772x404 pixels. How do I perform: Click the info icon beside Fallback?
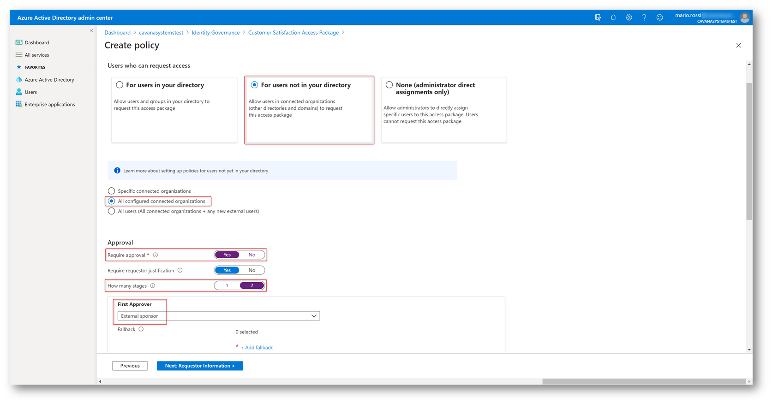tap(141, 329)
